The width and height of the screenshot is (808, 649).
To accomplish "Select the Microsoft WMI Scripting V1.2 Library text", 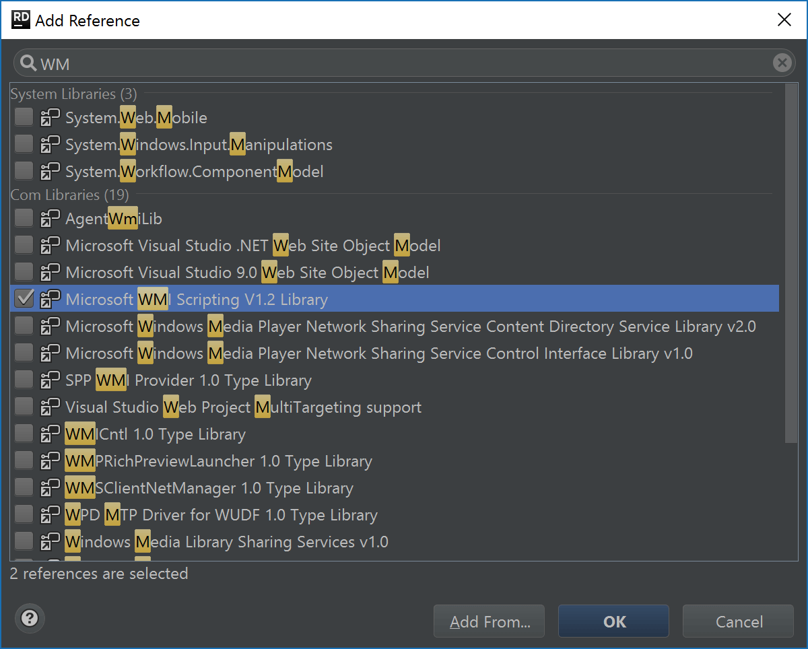I will tap(197, 300).
